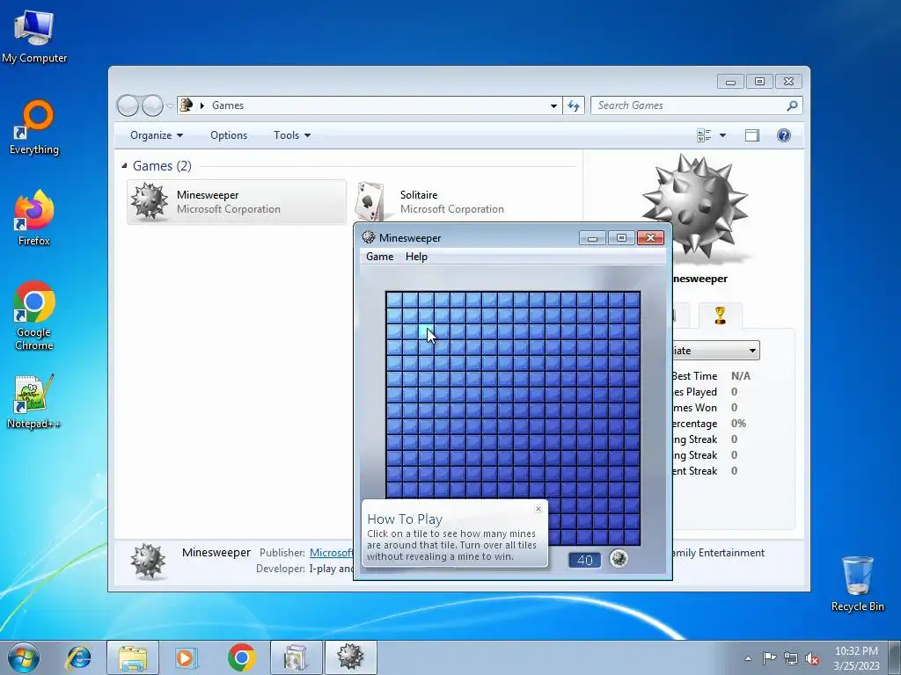Open the Windows Start menu

24,657
